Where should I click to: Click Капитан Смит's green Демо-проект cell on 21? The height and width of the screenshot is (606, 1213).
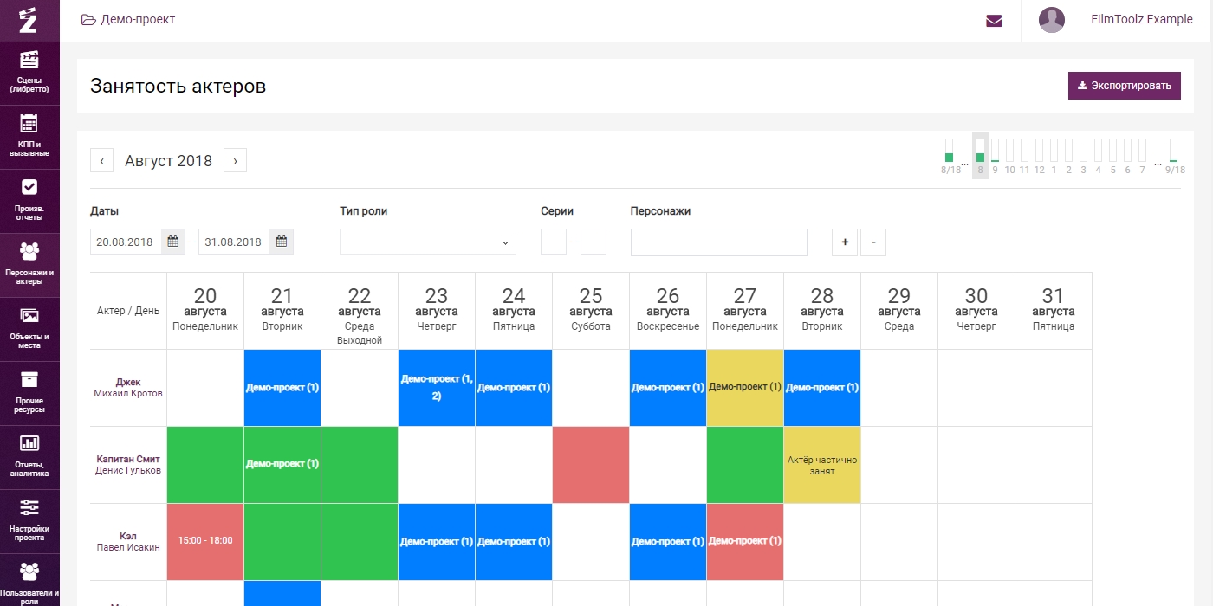282,465
